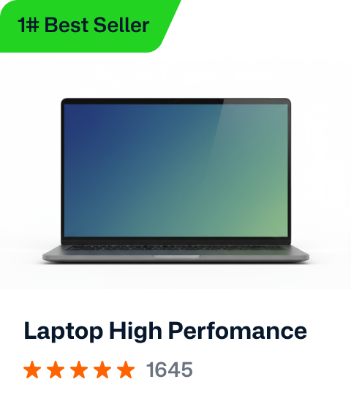351x409 pixels.
Task: Choose the third orange rating star
Action: coord(79,370)
